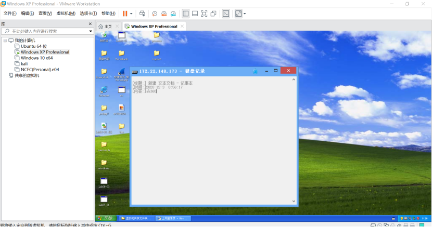
Task: Switch to the 上网登录页 taskbar item
Action: coord(173,219)
